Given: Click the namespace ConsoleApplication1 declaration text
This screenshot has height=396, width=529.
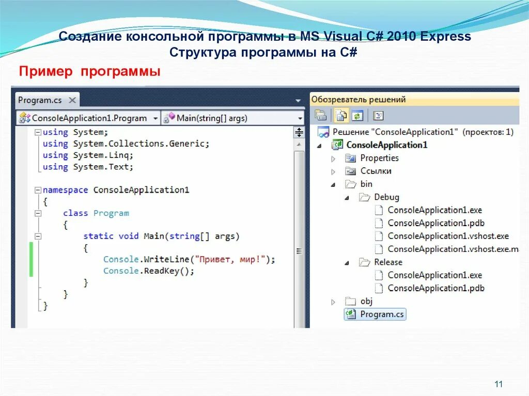Looking at the screenshot, I should (116, 190).
